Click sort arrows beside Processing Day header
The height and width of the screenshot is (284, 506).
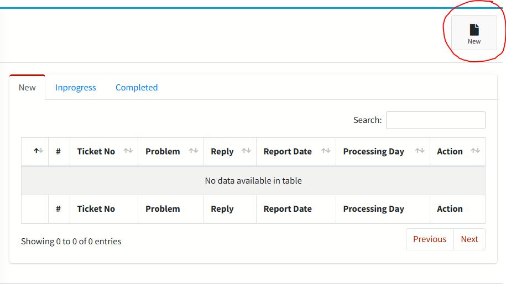coord(420,151)
